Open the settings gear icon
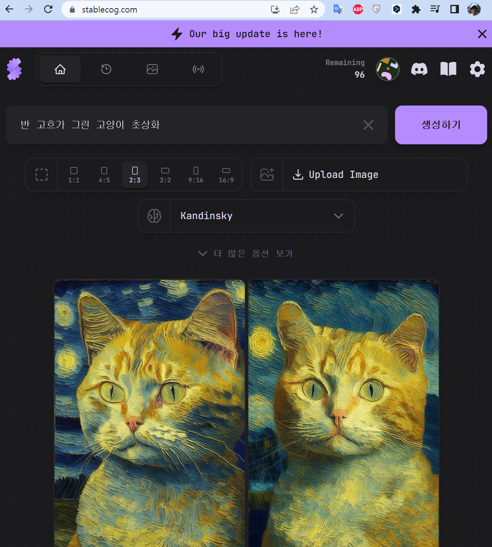492x547 pixels. click(477, 69)
